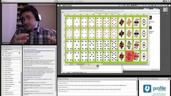Click the Attendees pod header
This screenshot has width=171, height=96.
[x=12, y=47]
